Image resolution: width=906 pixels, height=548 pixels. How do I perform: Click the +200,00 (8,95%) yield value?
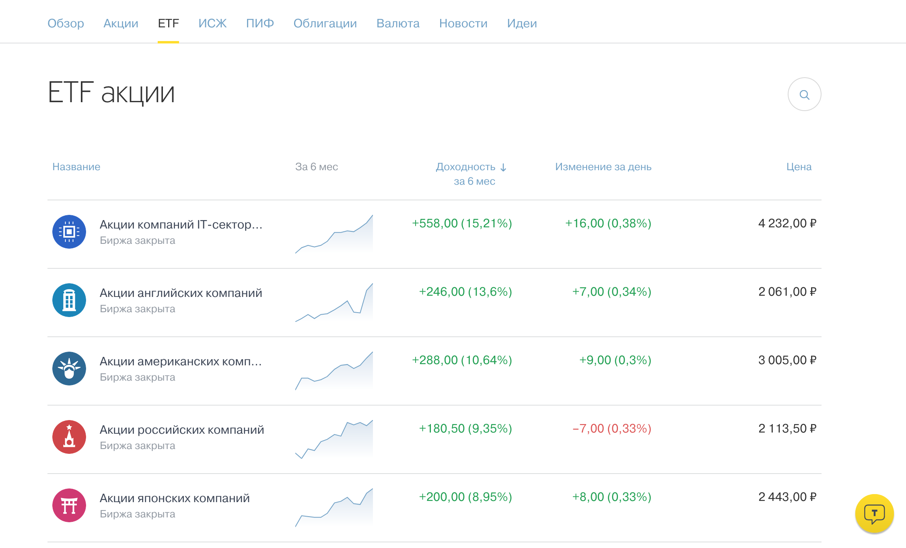click(465, 497)
